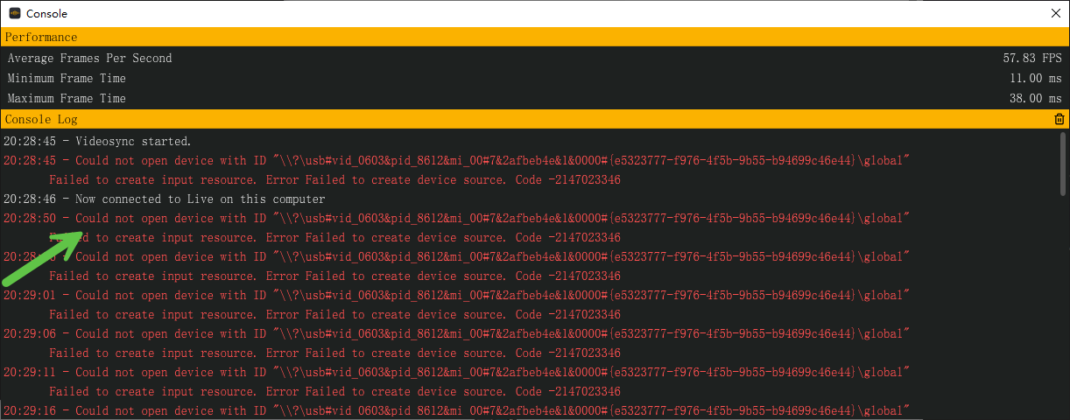Click the 38.00 ms value
1070x420 pixels.
point(1035,99)
